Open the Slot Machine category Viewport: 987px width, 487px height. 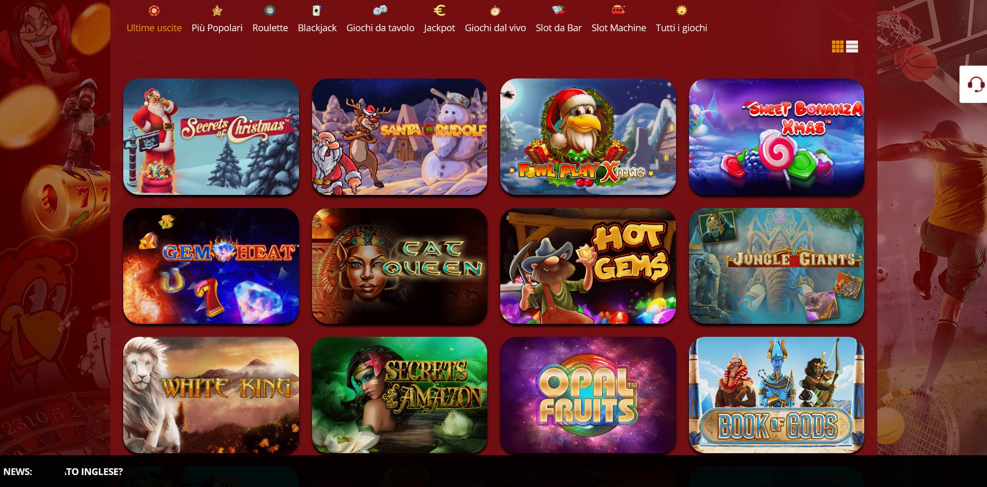(x=618, y=28)
